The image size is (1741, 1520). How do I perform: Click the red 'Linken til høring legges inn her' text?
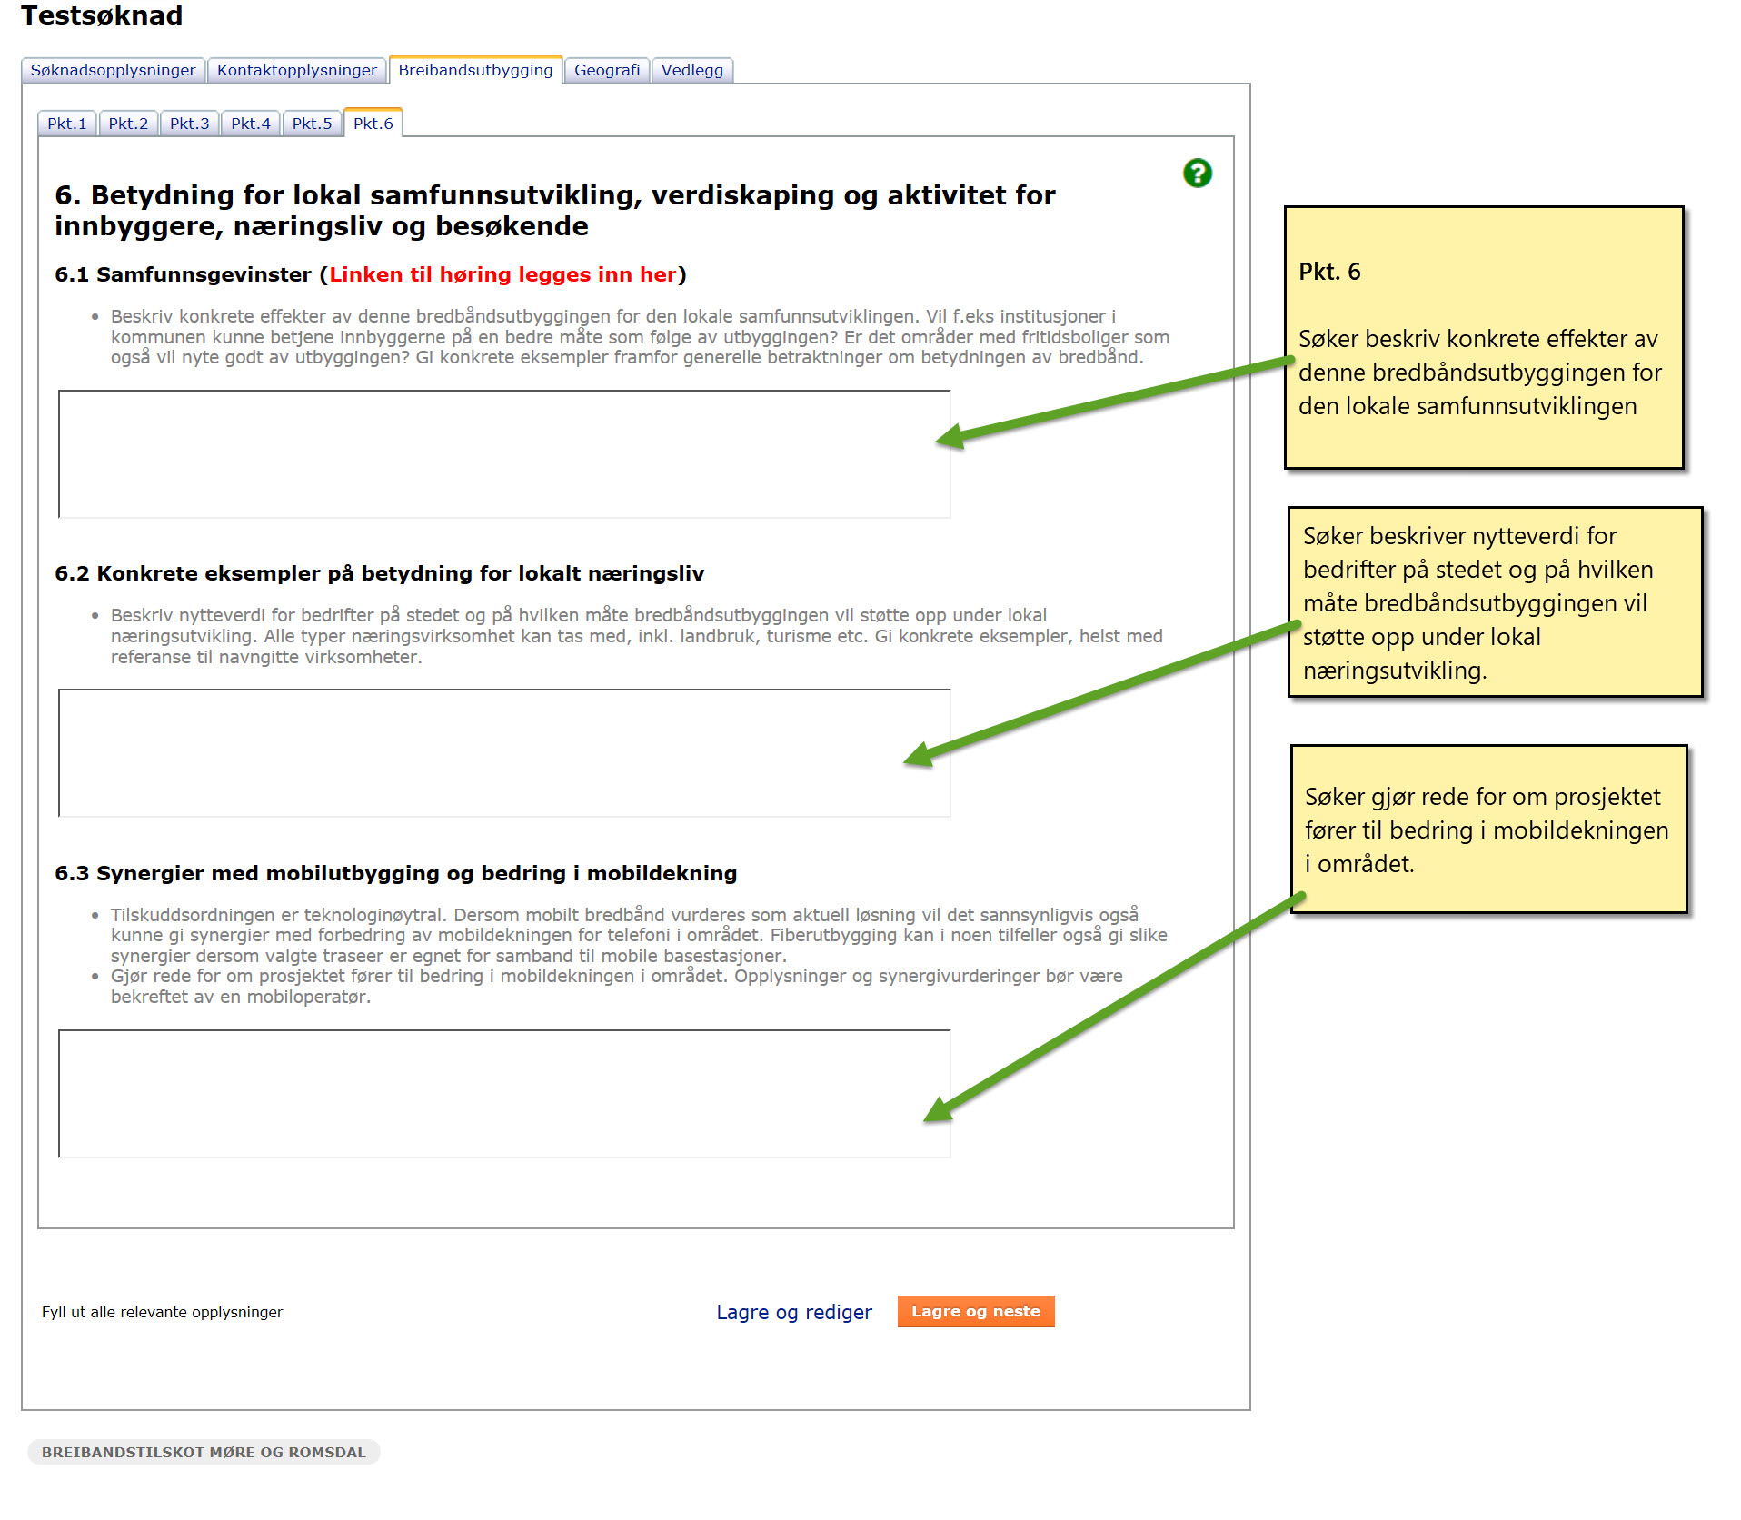[x=502, y=274]
